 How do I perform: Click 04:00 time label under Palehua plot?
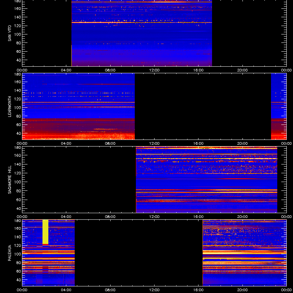[x=66, y=290]
